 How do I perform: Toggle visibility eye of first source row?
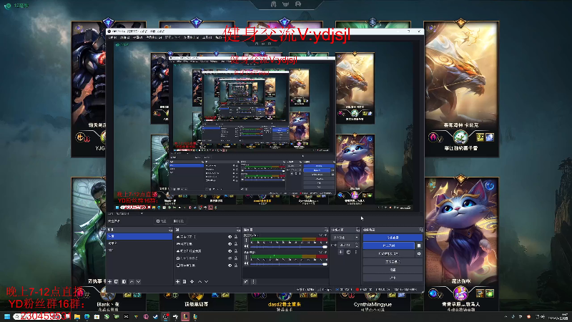[x=230, y=237]
